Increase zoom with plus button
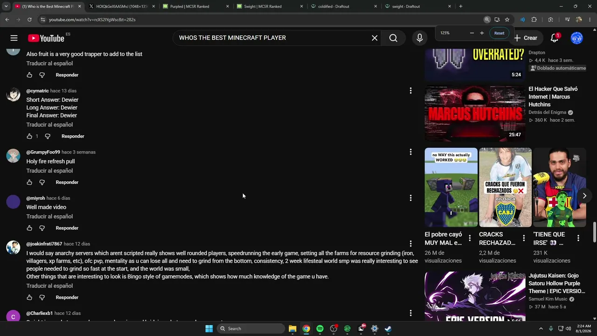Screen dimensions: 597x336 (482, 33)
